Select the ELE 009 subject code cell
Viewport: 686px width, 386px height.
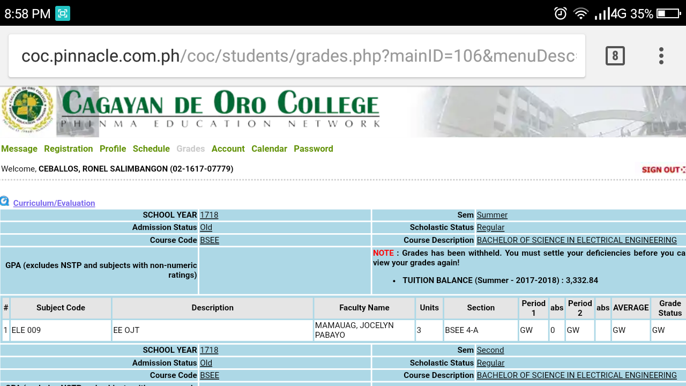61,330
